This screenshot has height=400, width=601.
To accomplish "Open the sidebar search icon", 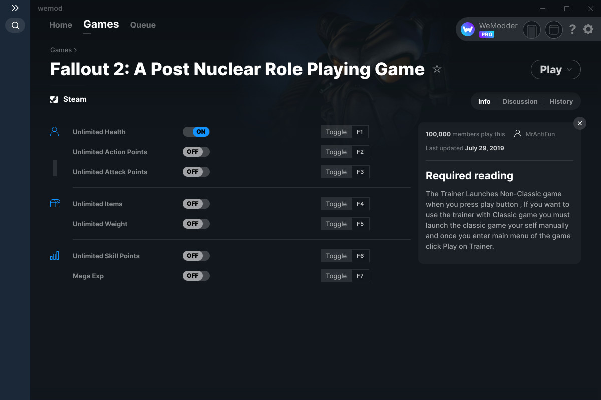I will click(15, 25).
